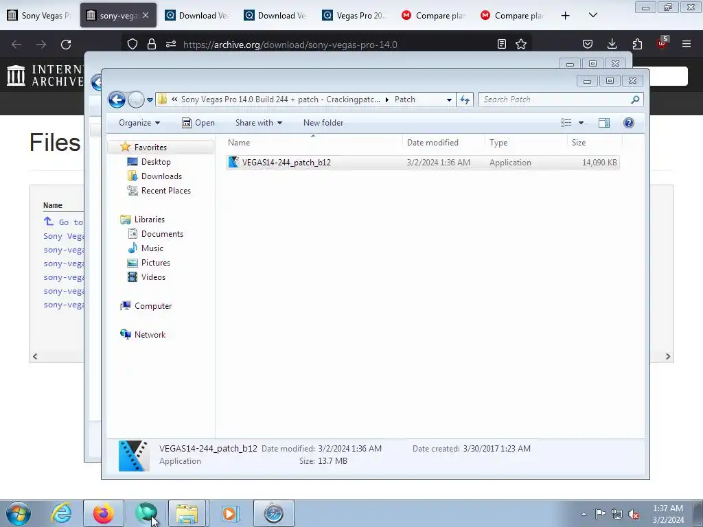Click the Internet Archive logo
The width and height of the screenshot is (703, 527).
click(45, 75)
